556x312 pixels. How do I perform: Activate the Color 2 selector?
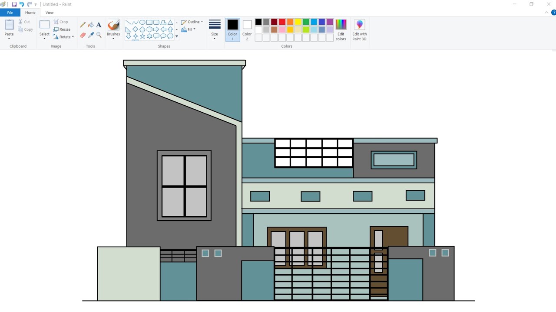point(247,30)
